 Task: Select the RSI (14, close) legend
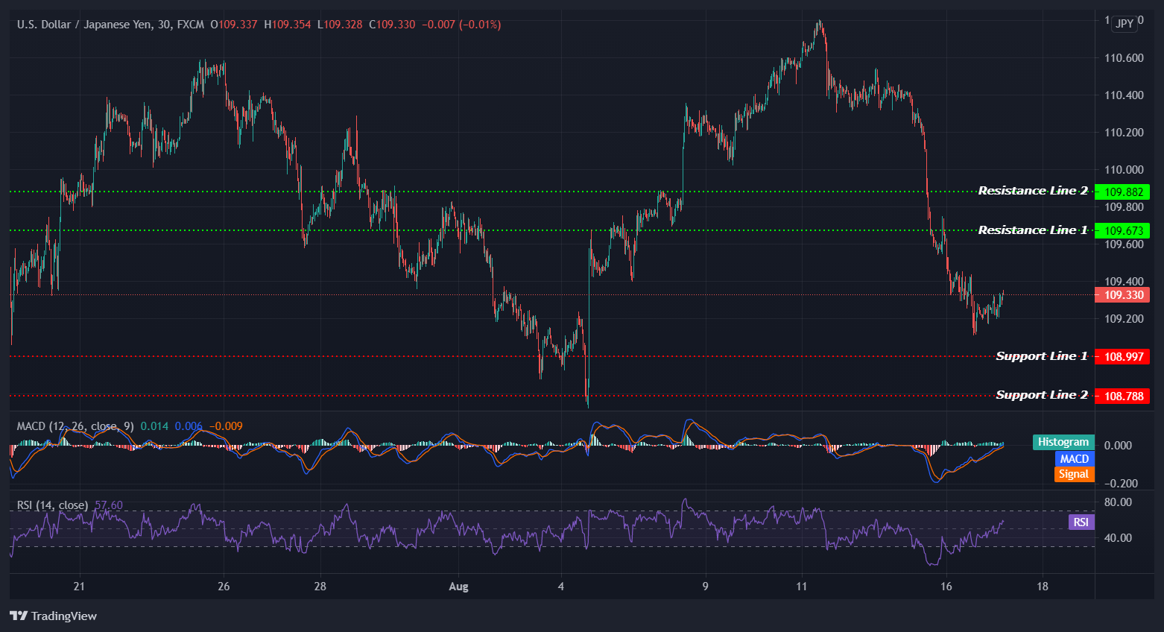(x=52, y=505)
